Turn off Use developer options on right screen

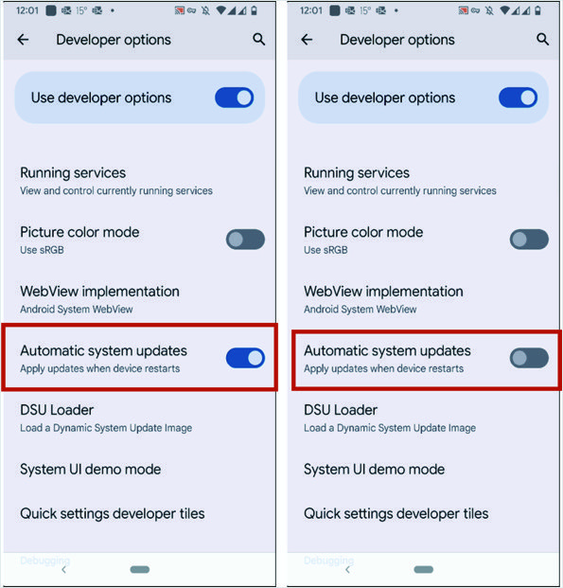click(518, 98)
